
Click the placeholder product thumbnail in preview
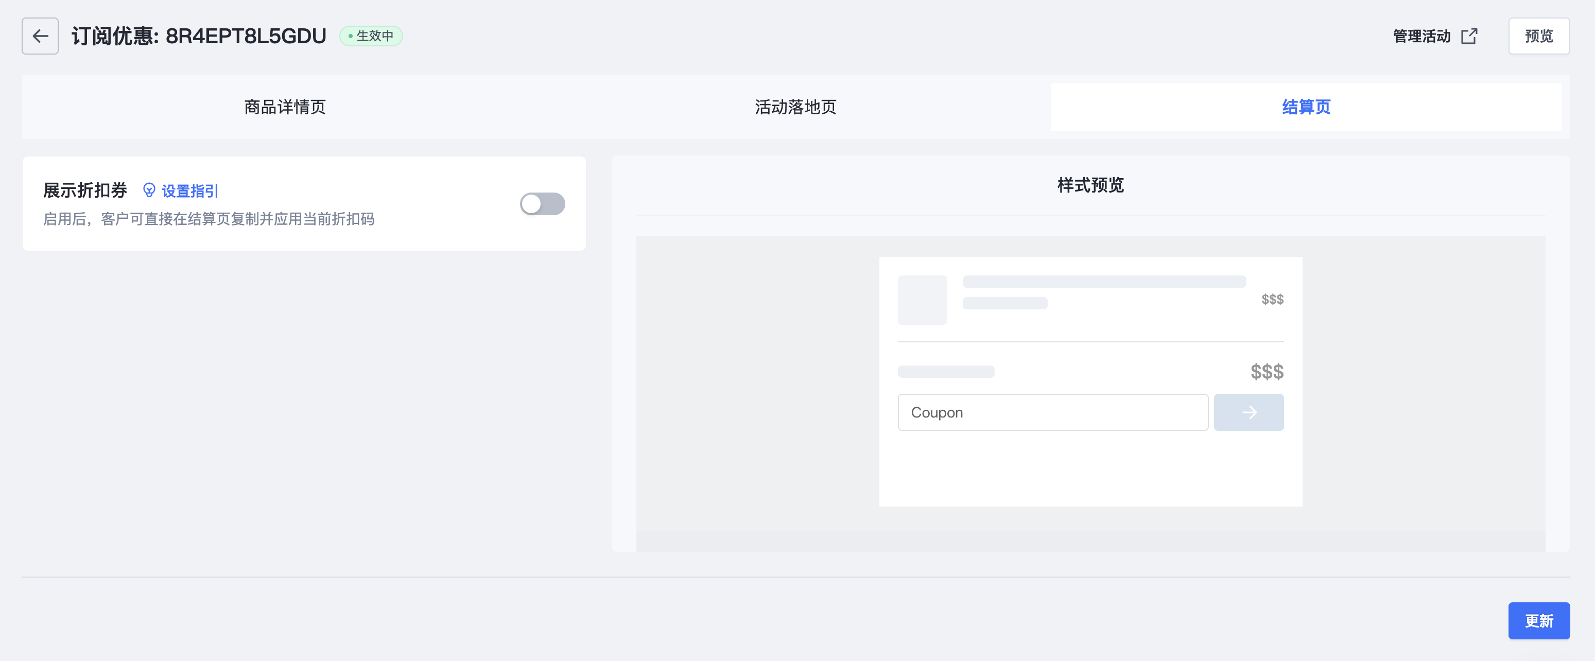(922, 300)
